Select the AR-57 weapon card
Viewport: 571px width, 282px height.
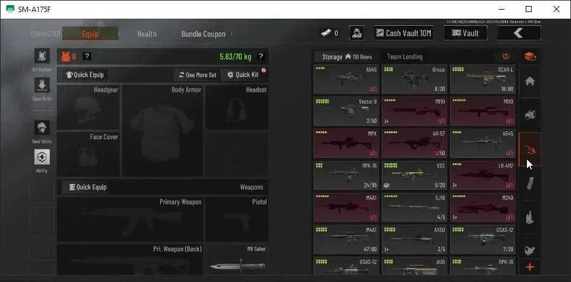tap(415, 143)
